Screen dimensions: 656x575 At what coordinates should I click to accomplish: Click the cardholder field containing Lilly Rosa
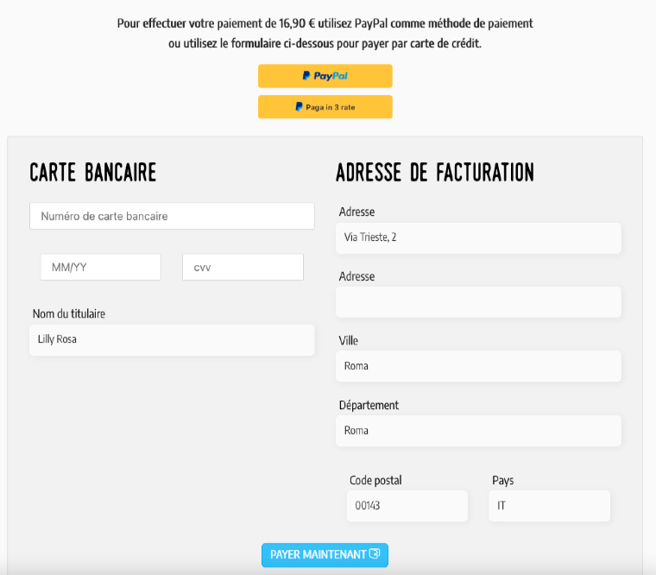[x=172, y=340]
